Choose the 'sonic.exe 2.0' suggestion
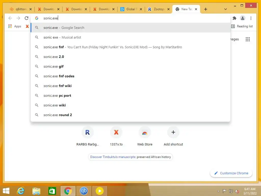This screenshot has height=196, width=261. click(x=130, y=57)
